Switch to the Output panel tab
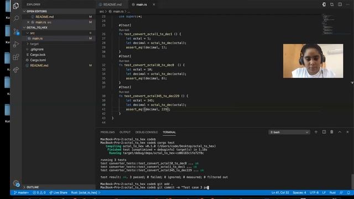 (x=125, y=132)
